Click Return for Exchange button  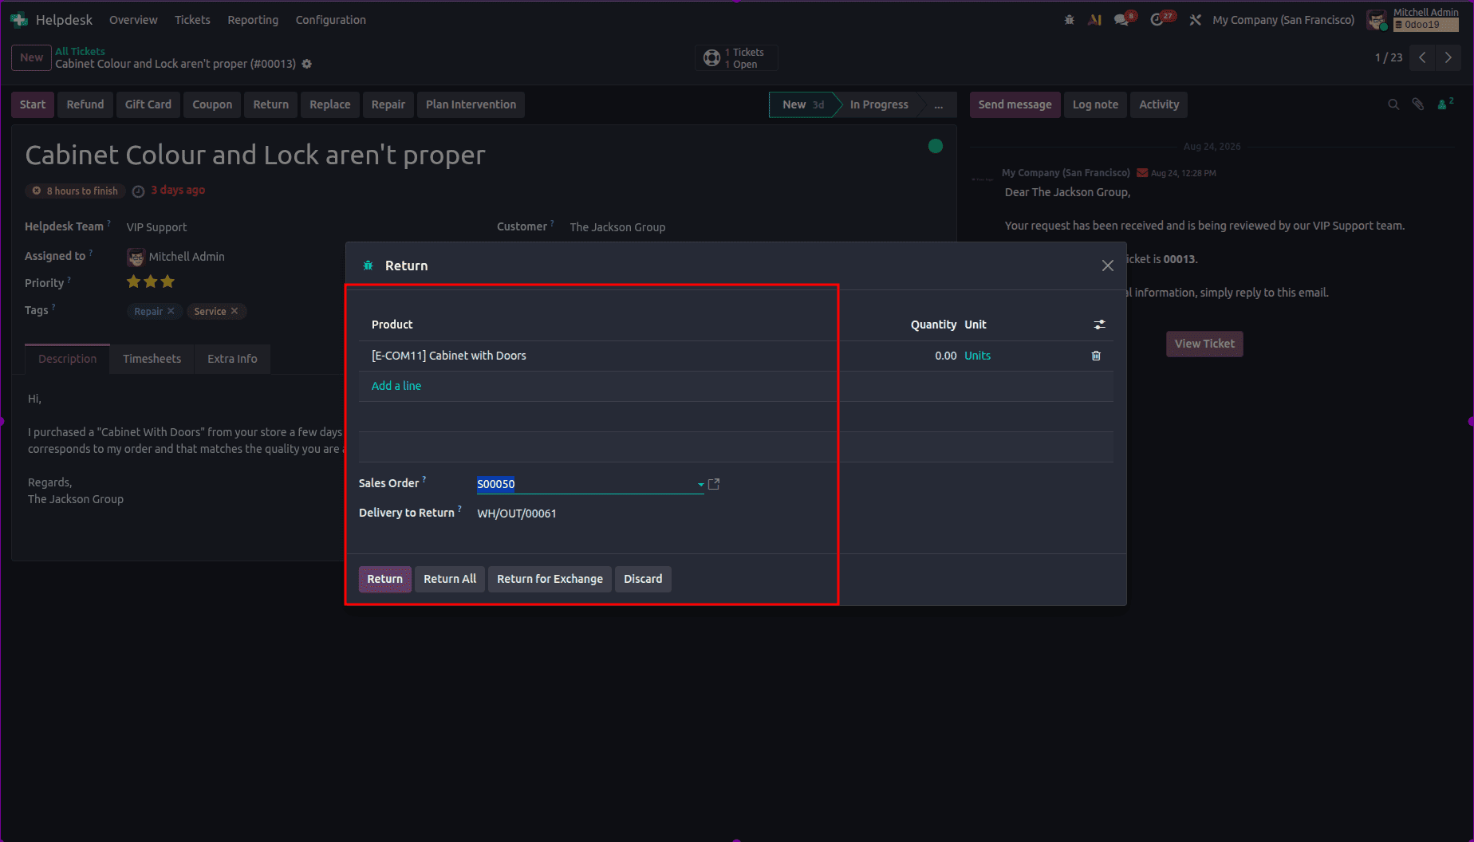click(550, 579)
